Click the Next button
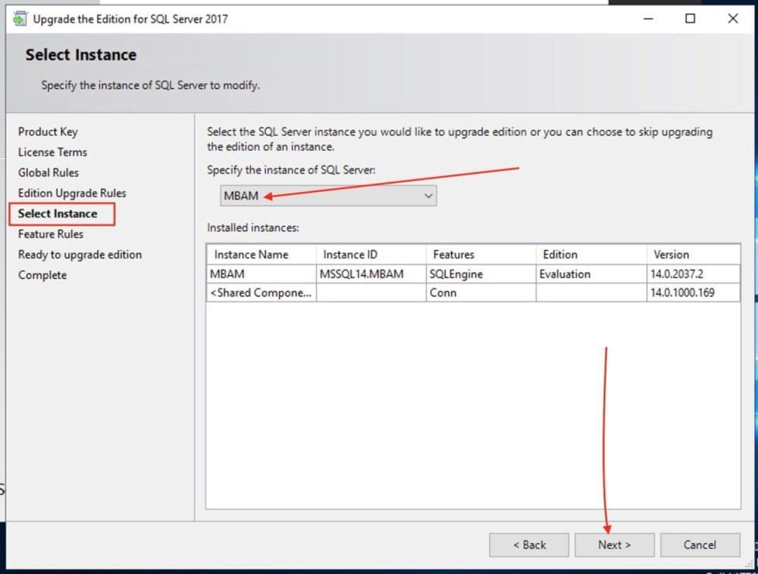 614,545
